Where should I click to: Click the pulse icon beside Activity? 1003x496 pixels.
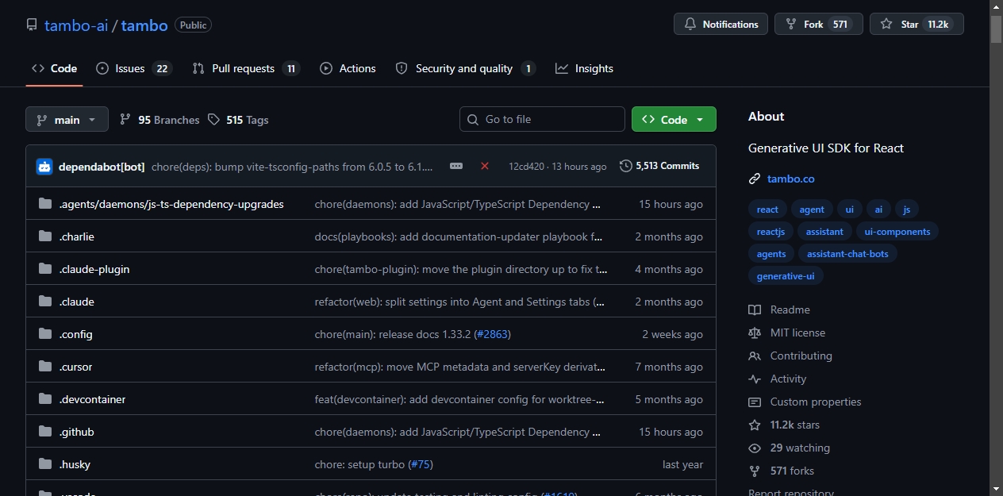coord(755,379)
